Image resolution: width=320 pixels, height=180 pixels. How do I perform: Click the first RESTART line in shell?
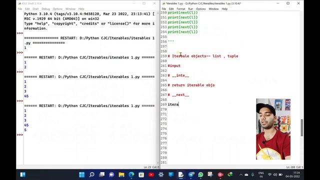[x=89, y=40]
